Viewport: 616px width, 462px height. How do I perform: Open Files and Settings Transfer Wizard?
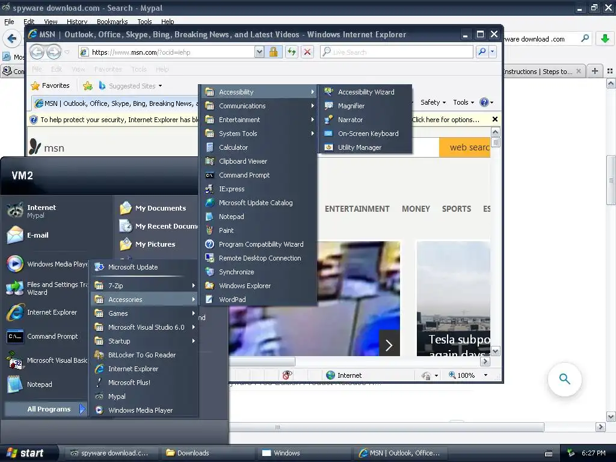47,288
